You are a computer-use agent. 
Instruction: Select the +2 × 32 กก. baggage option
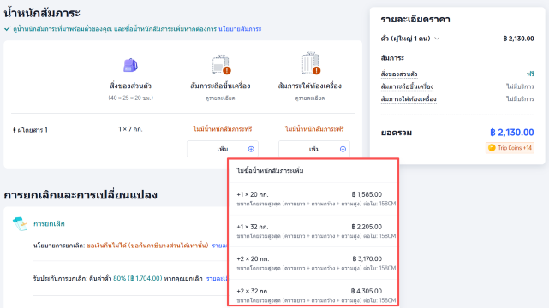point(313,293)
